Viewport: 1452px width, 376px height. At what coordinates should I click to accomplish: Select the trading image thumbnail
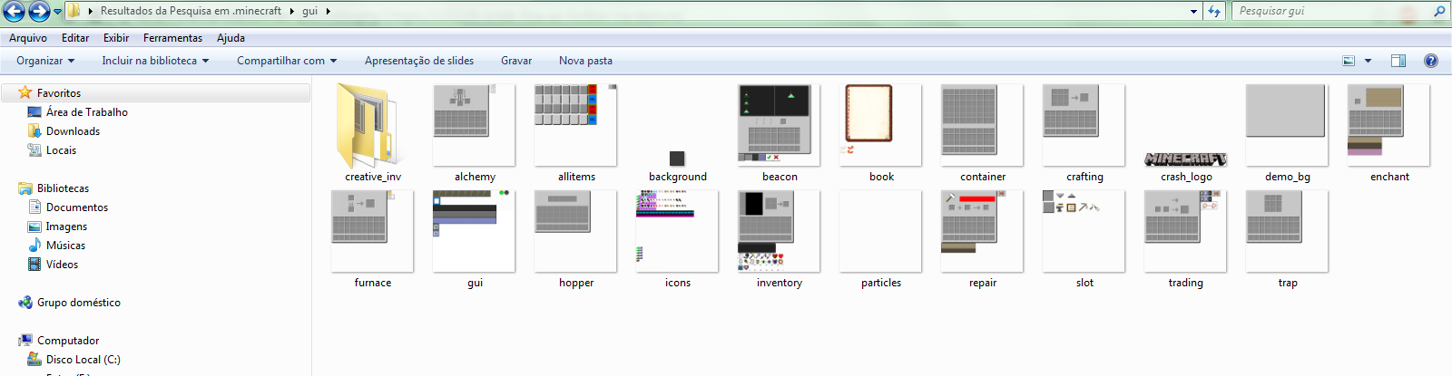(x=1186, y=231)
